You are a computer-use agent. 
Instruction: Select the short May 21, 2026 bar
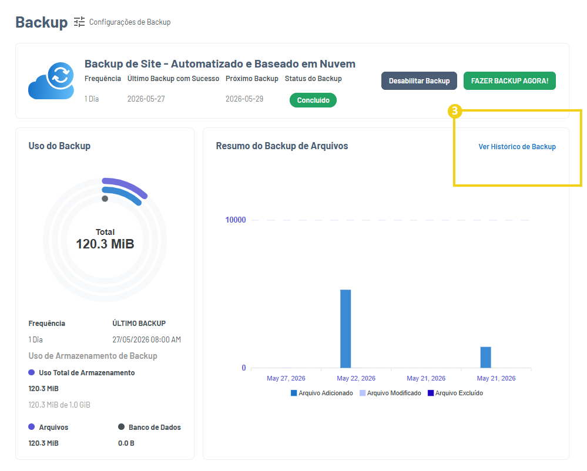click(x=485, y=357)
